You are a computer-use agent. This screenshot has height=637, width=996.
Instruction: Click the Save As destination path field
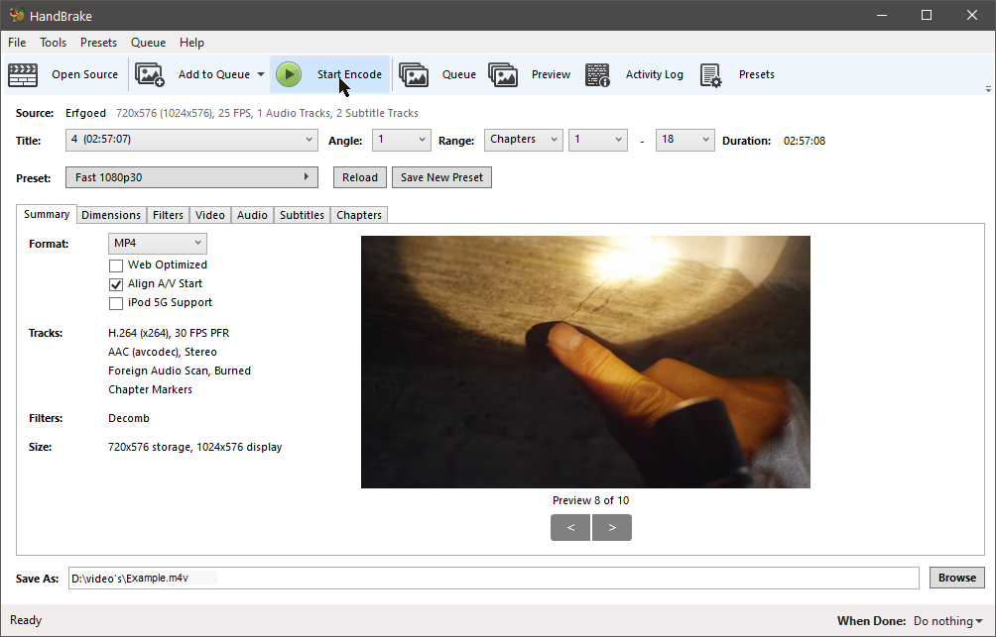494,578
